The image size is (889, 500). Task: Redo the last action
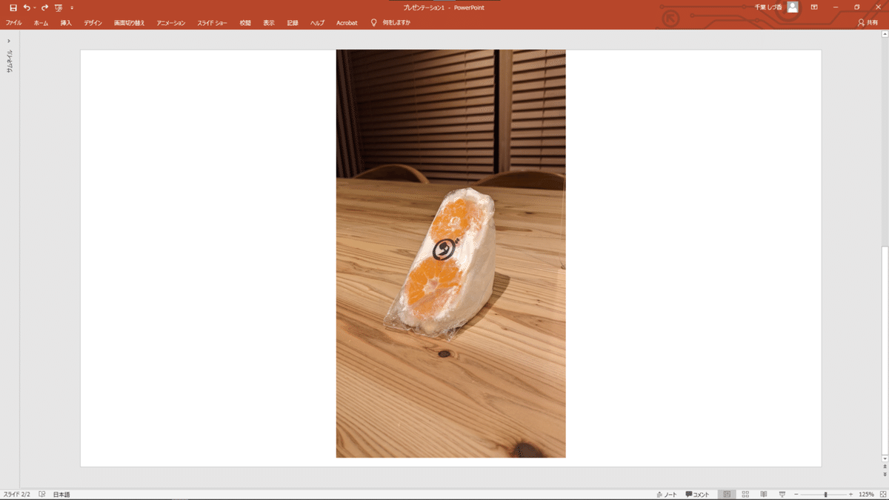[x=44, y=7]
